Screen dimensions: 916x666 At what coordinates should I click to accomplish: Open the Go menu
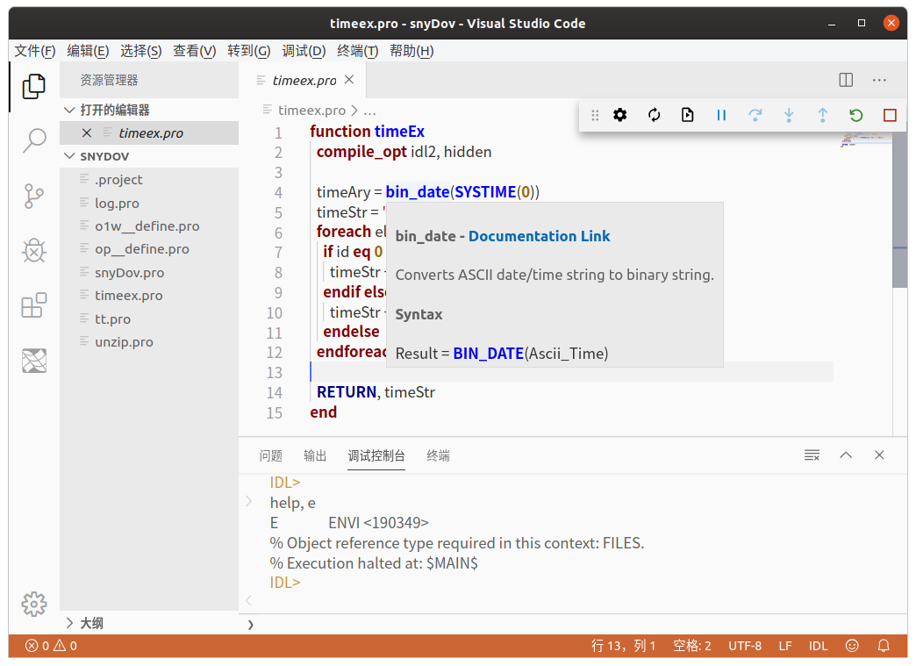tap(249, 52)
